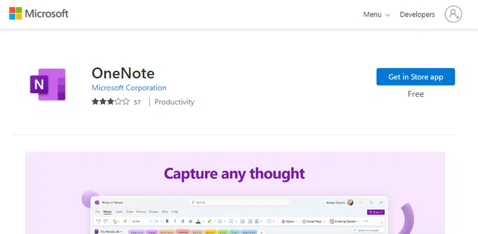Select Review tab in OneNote preview

(x=154, y=212)
